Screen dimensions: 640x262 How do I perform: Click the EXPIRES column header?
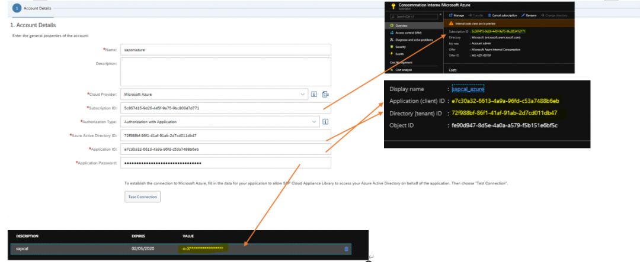(138, 236)
